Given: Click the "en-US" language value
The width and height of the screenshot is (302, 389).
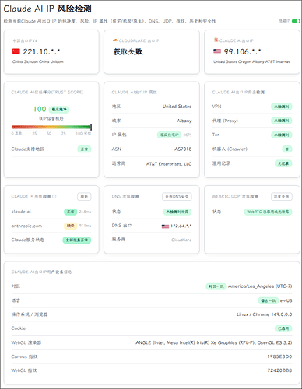Looking at the screenshot, I should (286, 300).
